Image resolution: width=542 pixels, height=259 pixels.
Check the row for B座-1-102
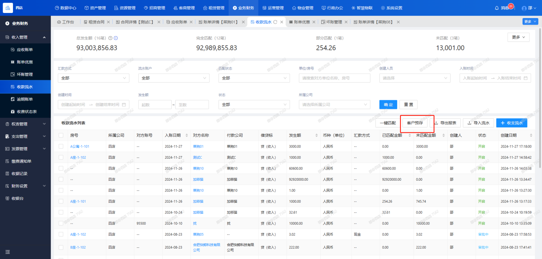tap(61, 247)
